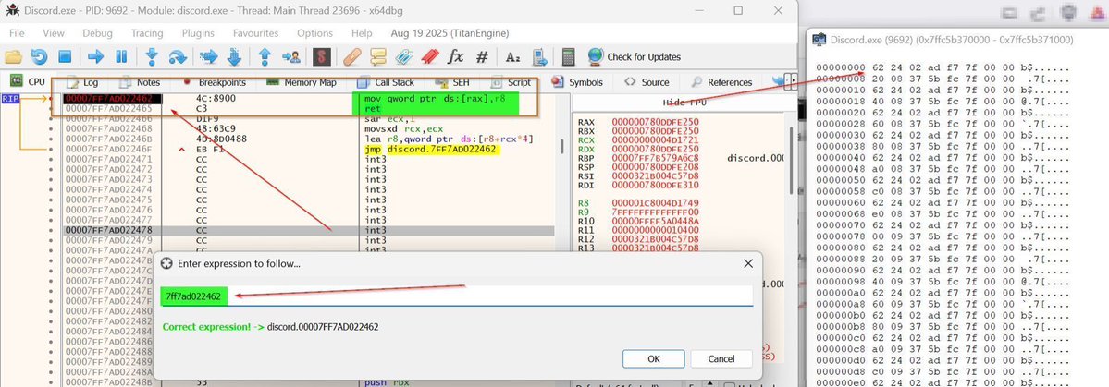This screenshot has width=1109, height=387.
Task: Launch the Scylla plugin icon
Action: [x=322, y=56]
